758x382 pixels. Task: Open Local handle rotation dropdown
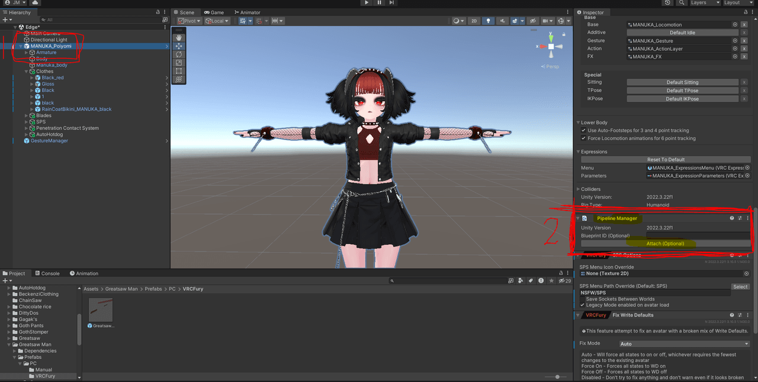[217, 21]
